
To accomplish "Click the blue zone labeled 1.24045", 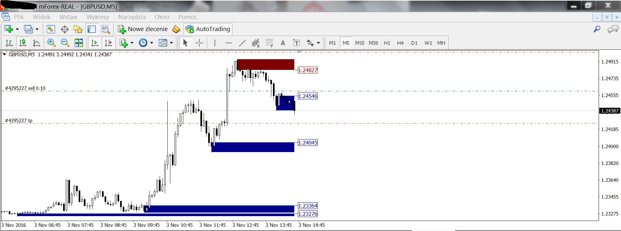I will click(253, 147).
